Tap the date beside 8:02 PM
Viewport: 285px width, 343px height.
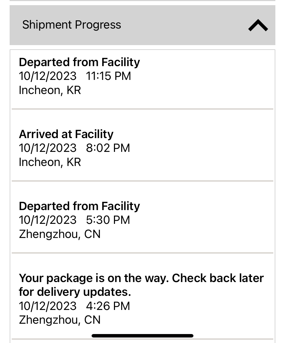coord(47,148)
